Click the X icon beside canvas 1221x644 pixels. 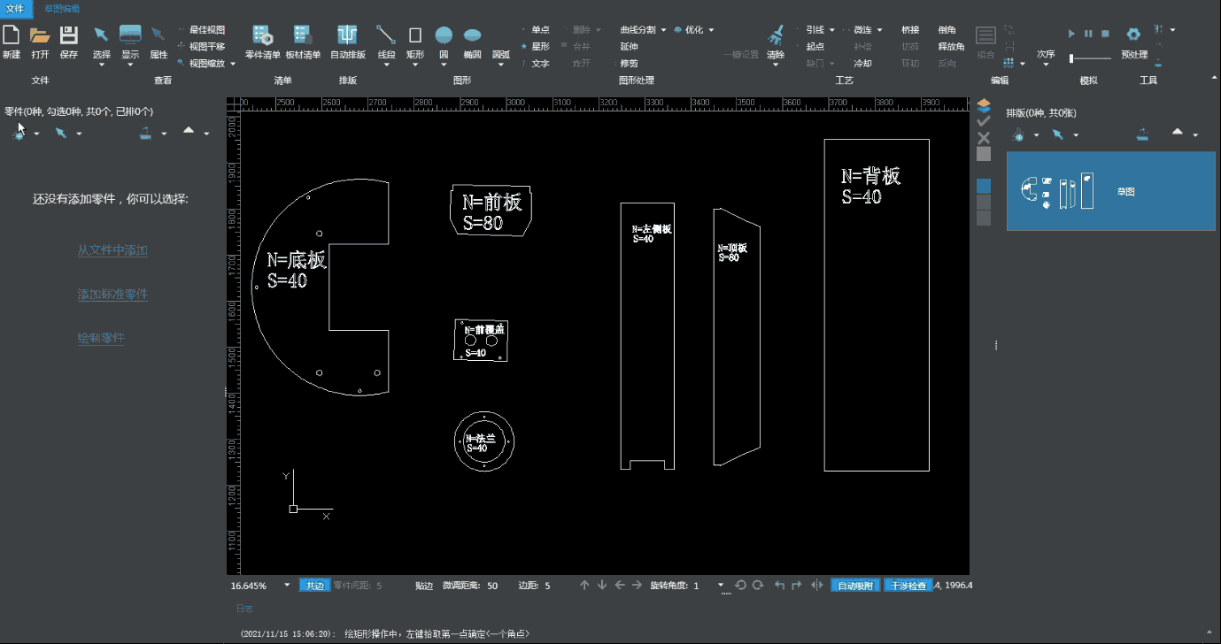click(984, 138)
